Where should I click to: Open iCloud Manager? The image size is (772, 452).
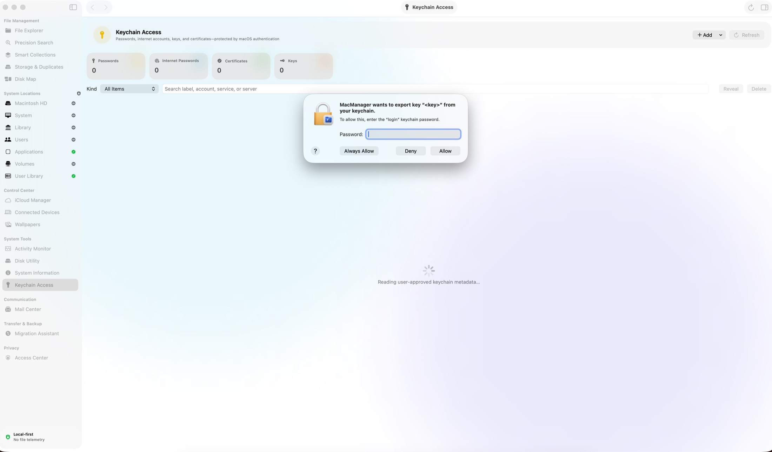pos(40,200)
